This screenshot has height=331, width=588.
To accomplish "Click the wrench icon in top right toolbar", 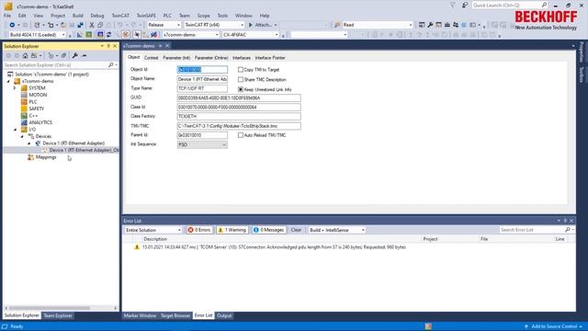I will (x=430, y=25).
